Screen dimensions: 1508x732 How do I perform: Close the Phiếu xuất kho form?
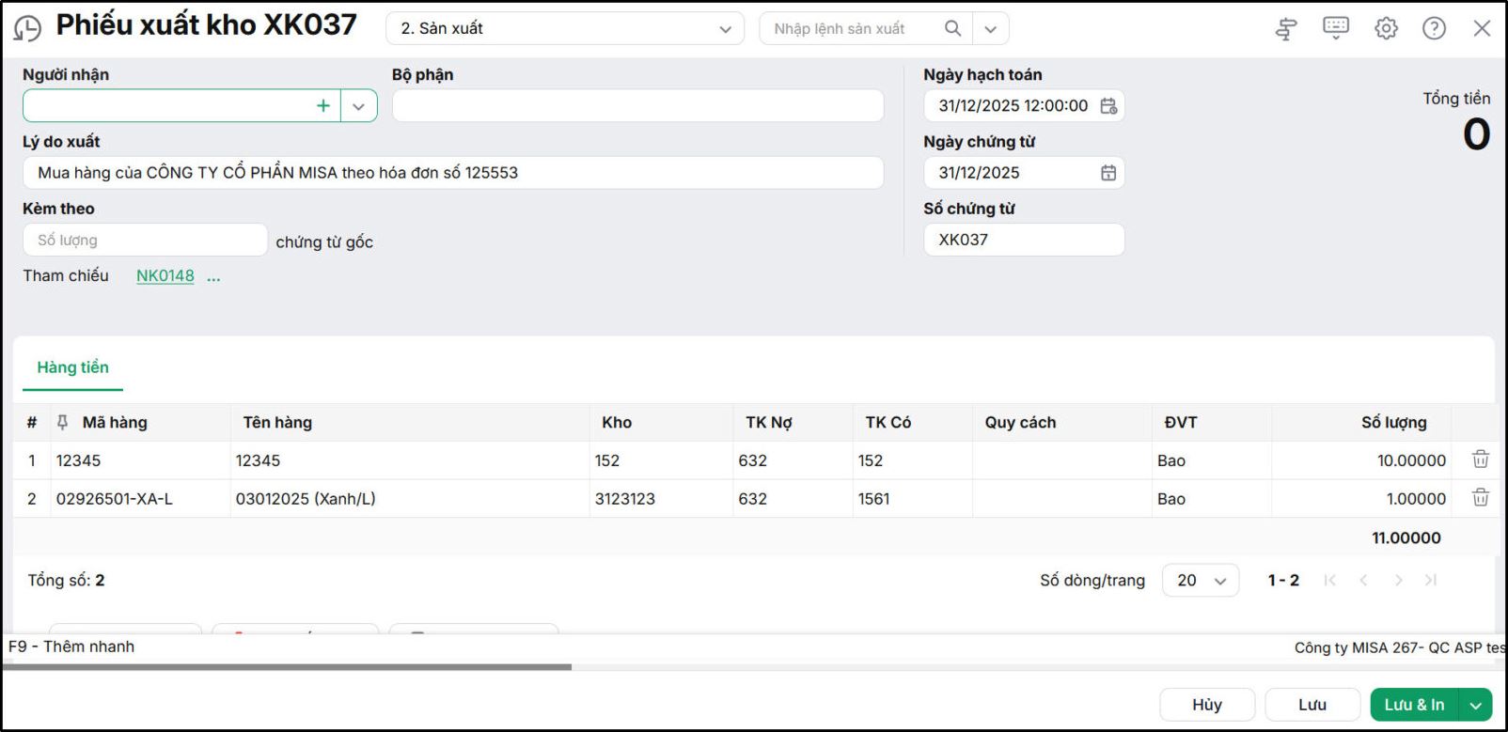click(1483, 28)
